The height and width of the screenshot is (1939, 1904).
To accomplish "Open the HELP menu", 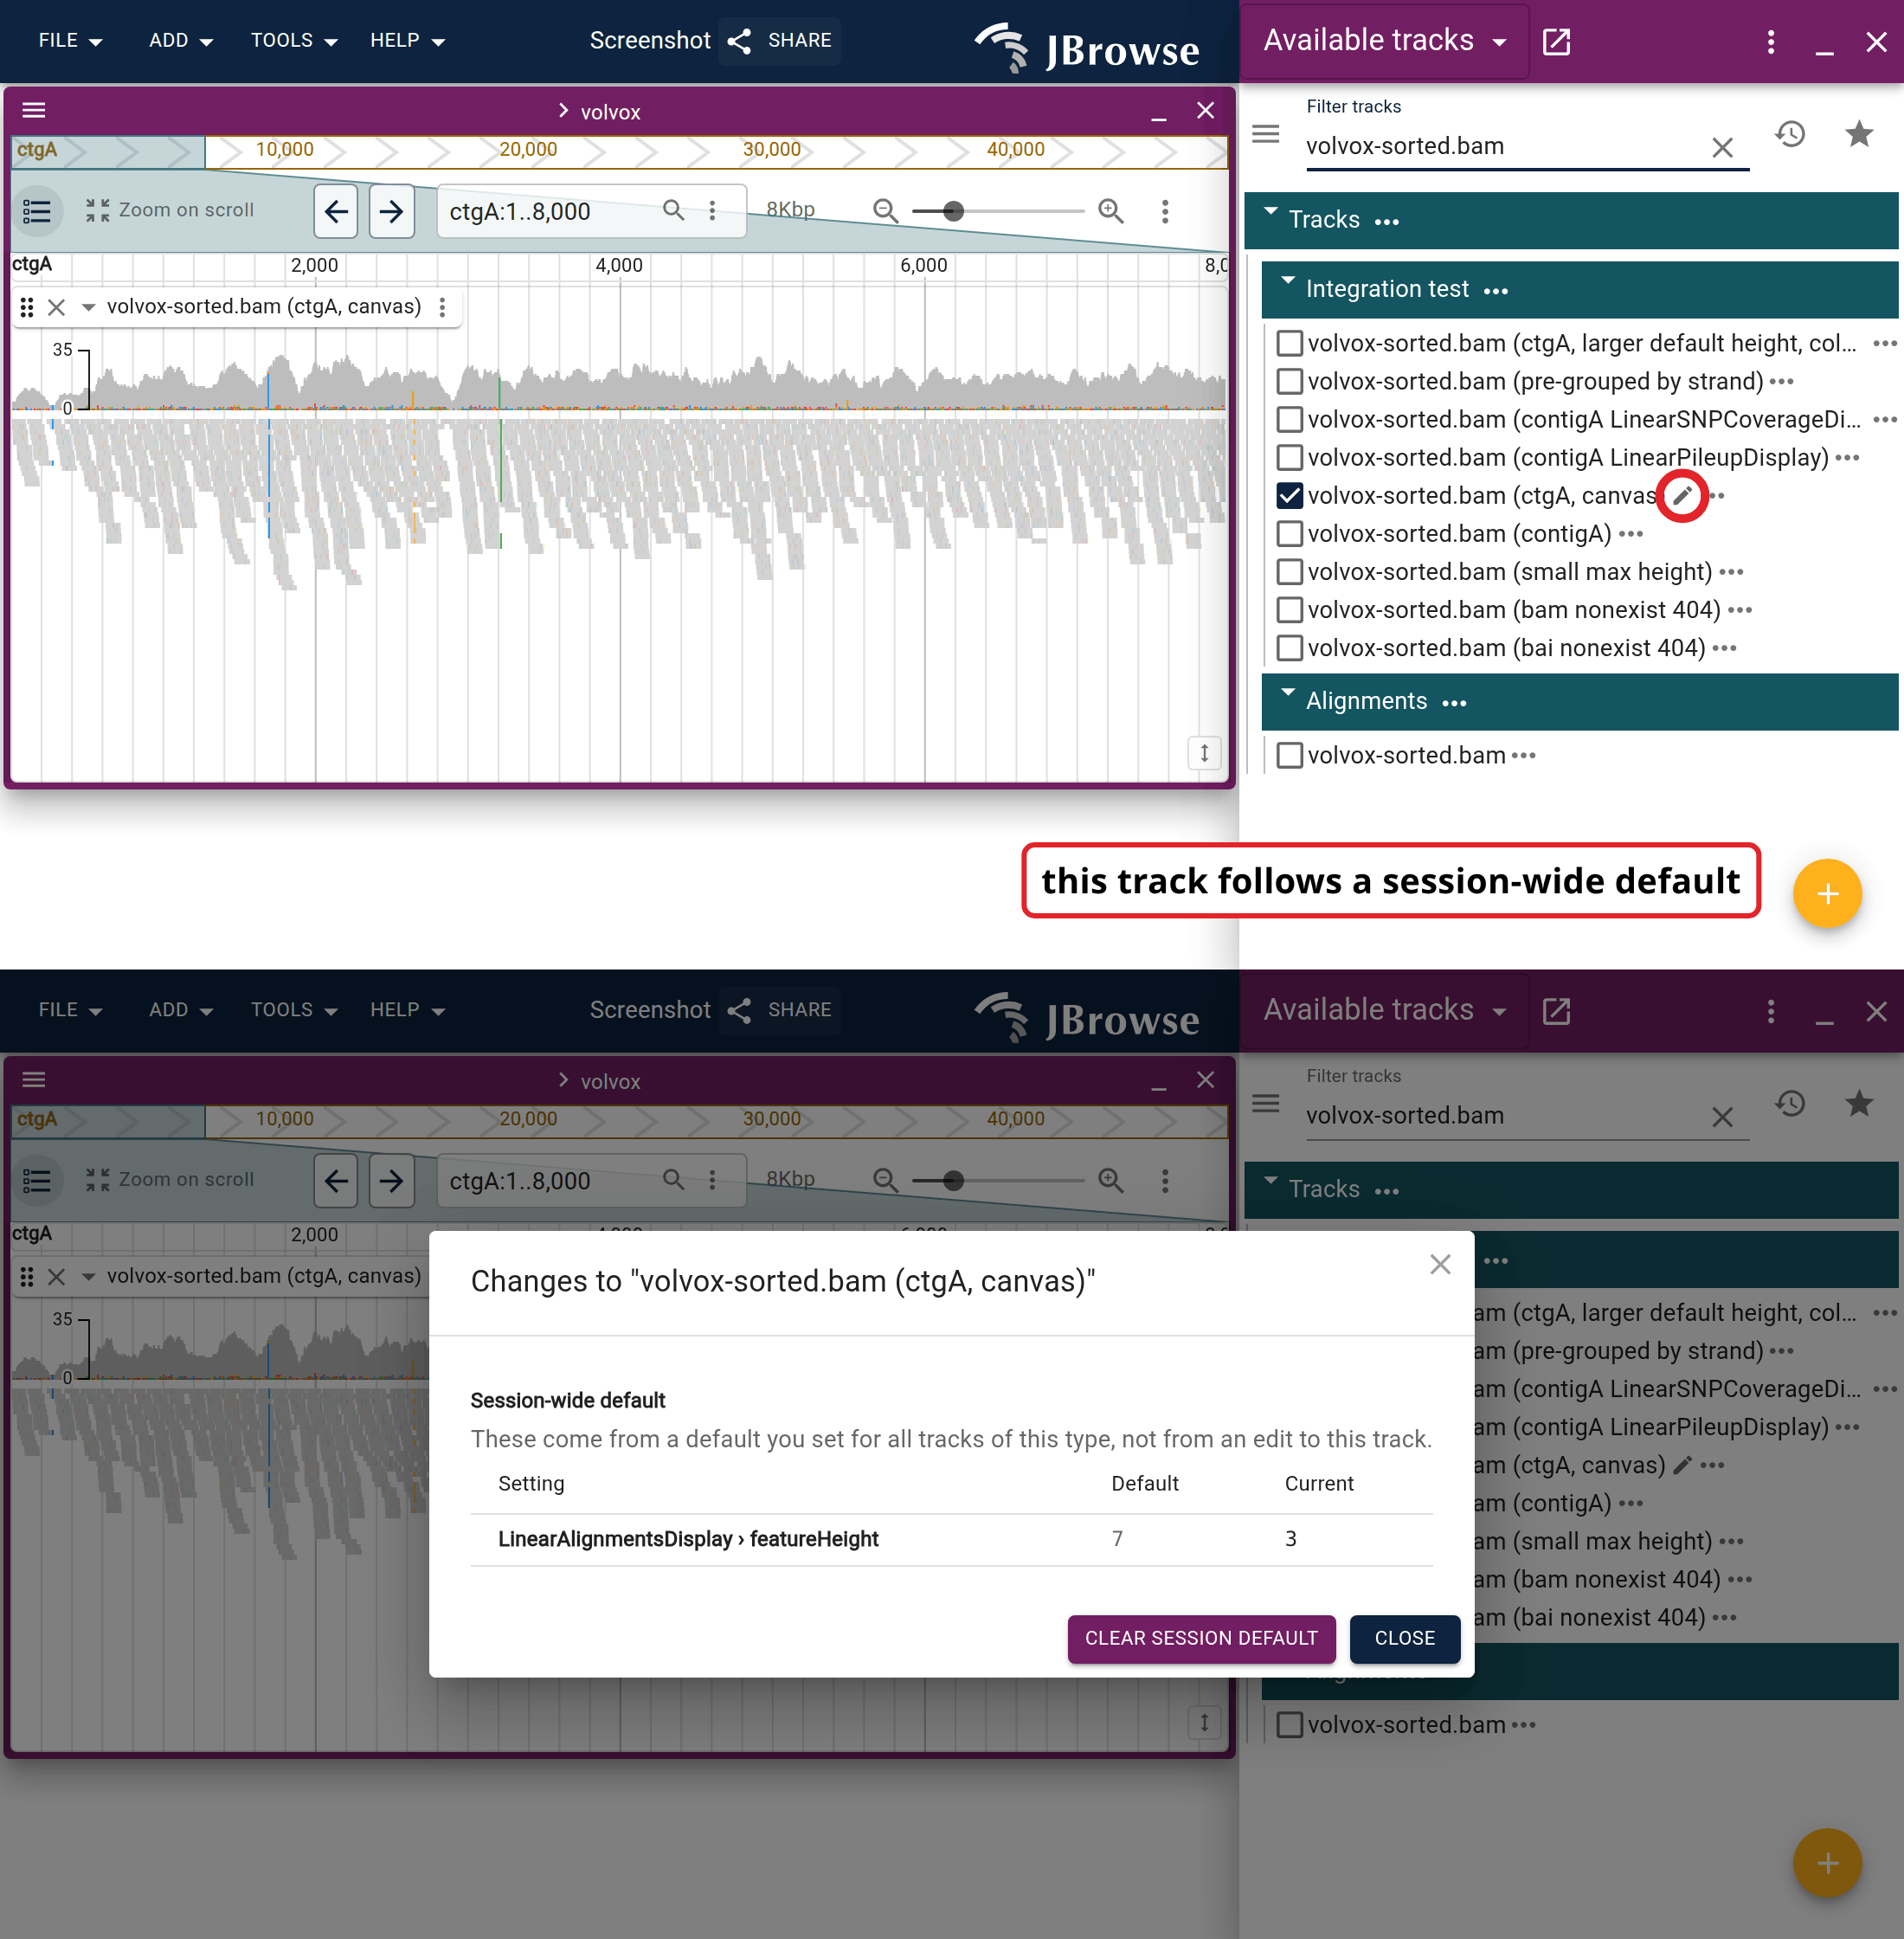I will [407, 41].
